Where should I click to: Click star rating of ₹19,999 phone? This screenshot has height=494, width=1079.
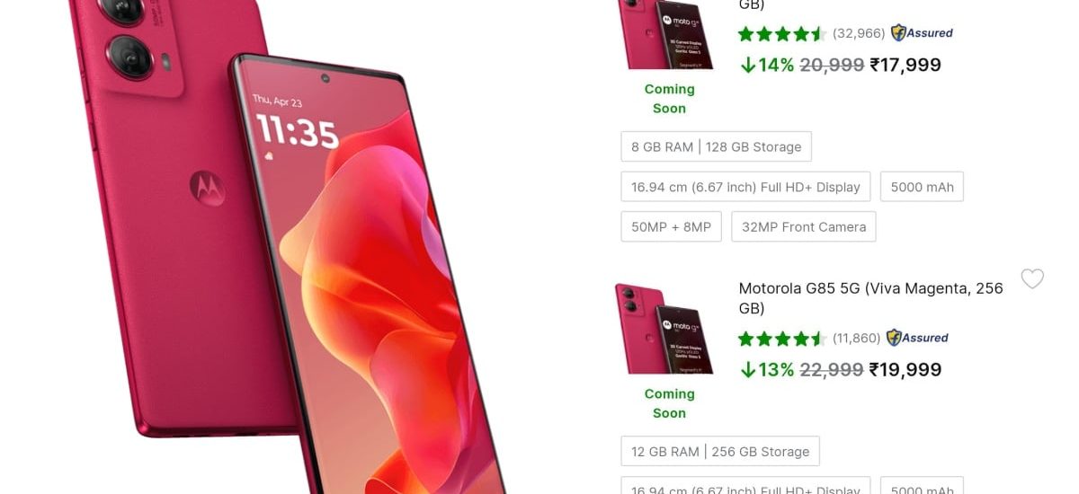(782, 339)
